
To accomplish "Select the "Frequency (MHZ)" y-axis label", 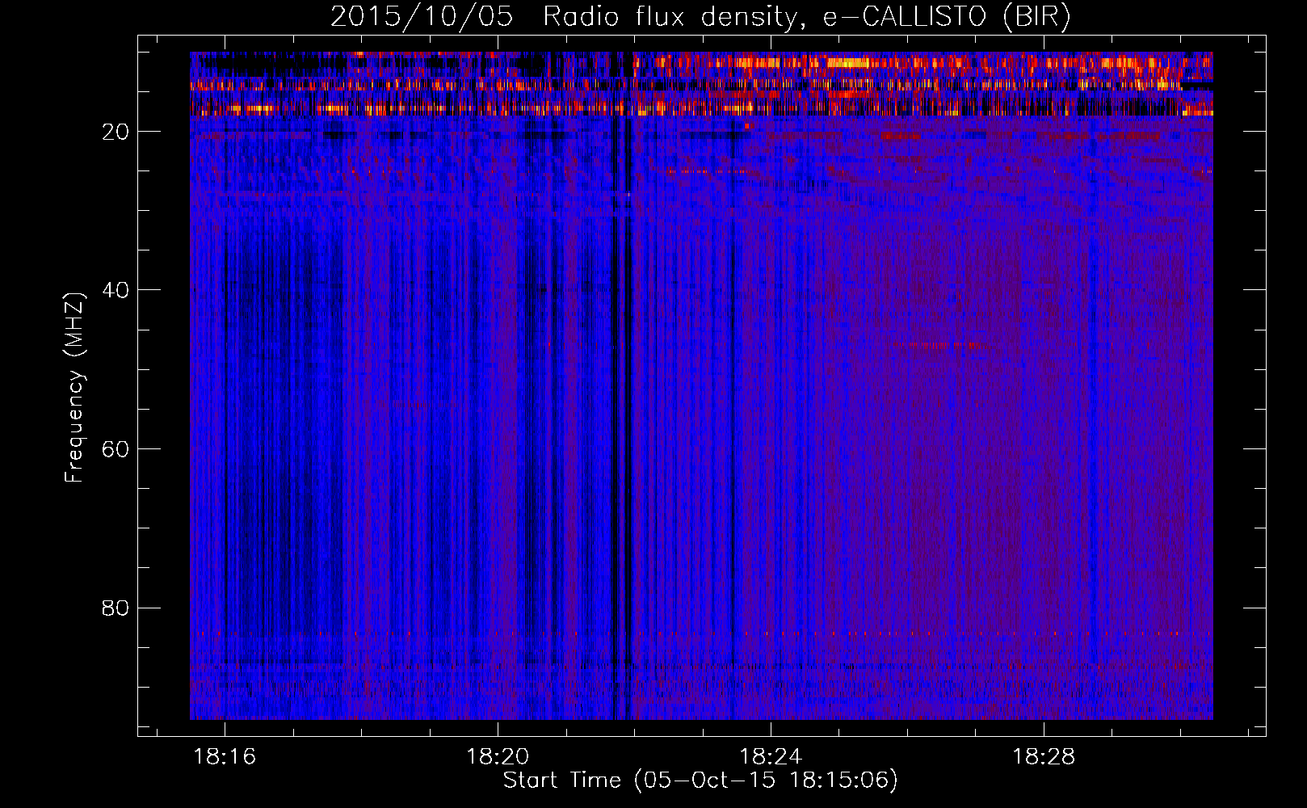I will (x=75, y=388).
